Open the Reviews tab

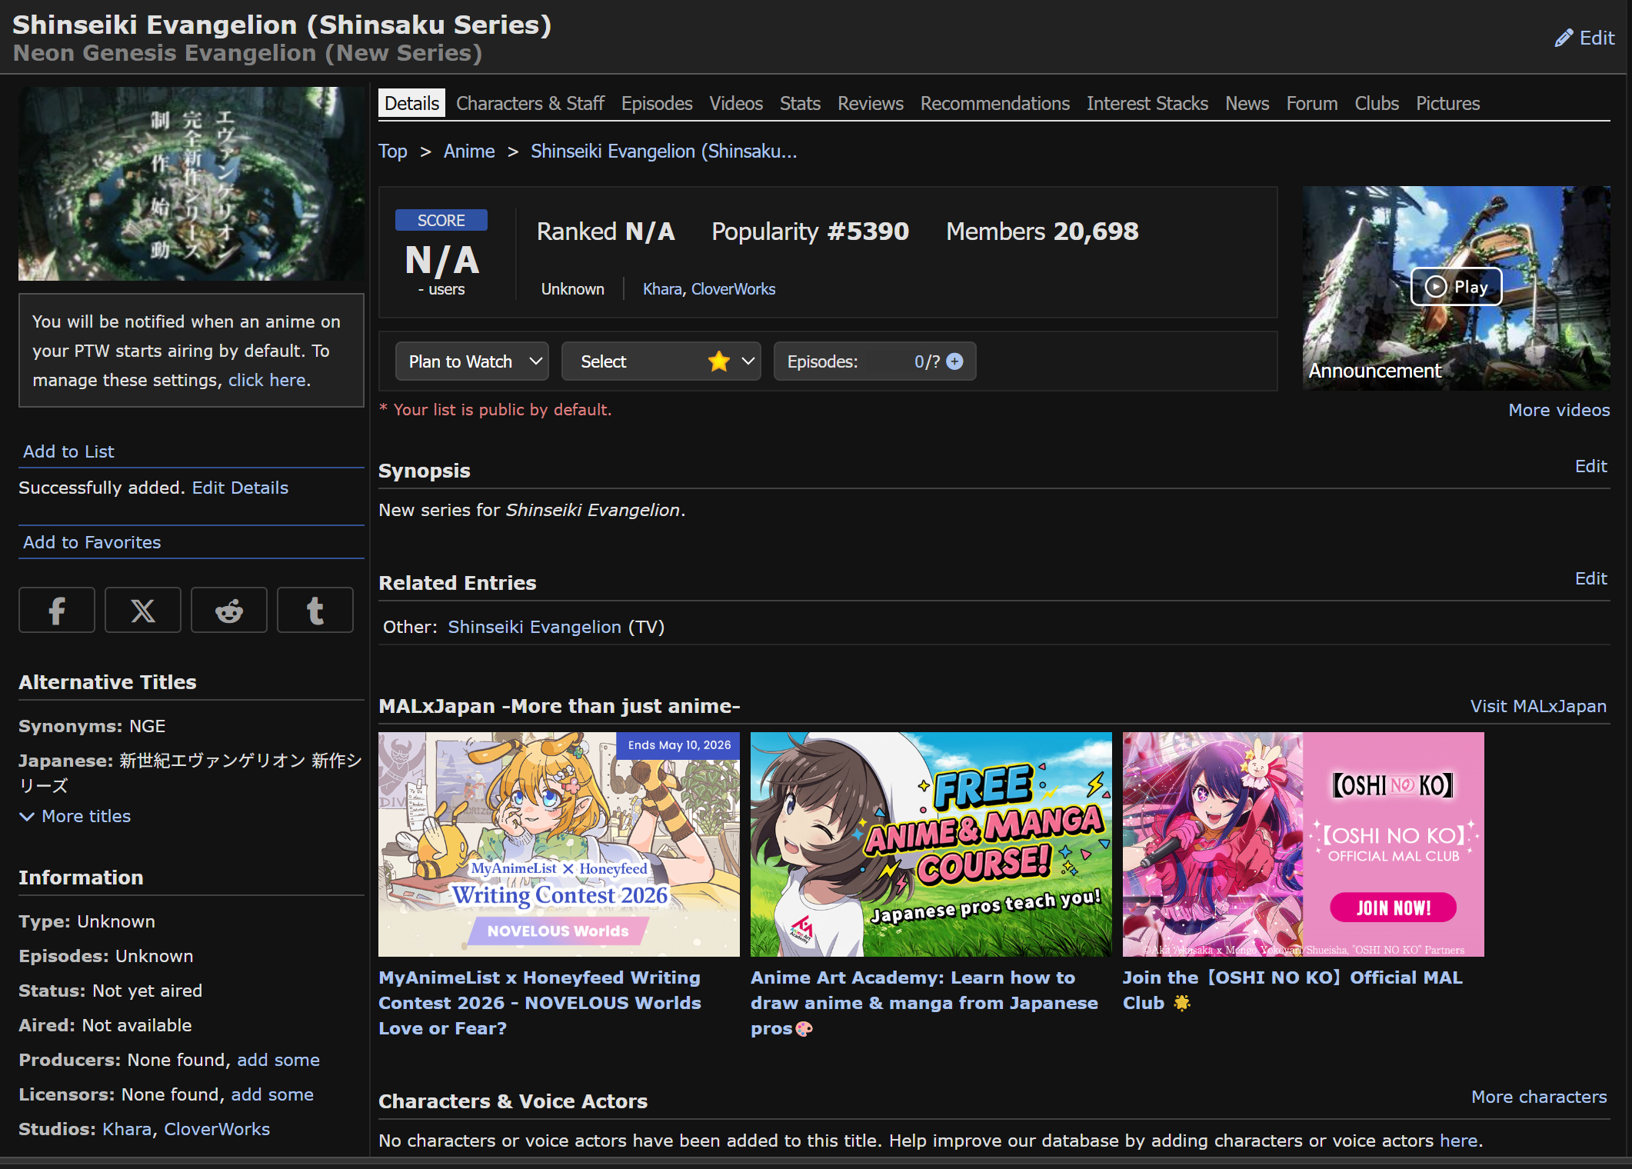click(x=870, y=103)
